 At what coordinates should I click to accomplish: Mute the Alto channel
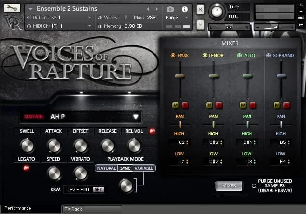tap(243, 105)
